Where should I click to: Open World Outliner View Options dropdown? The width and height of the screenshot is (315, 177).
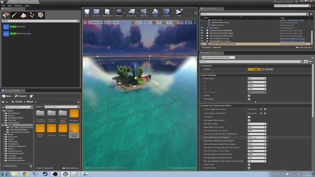[304, 48]
